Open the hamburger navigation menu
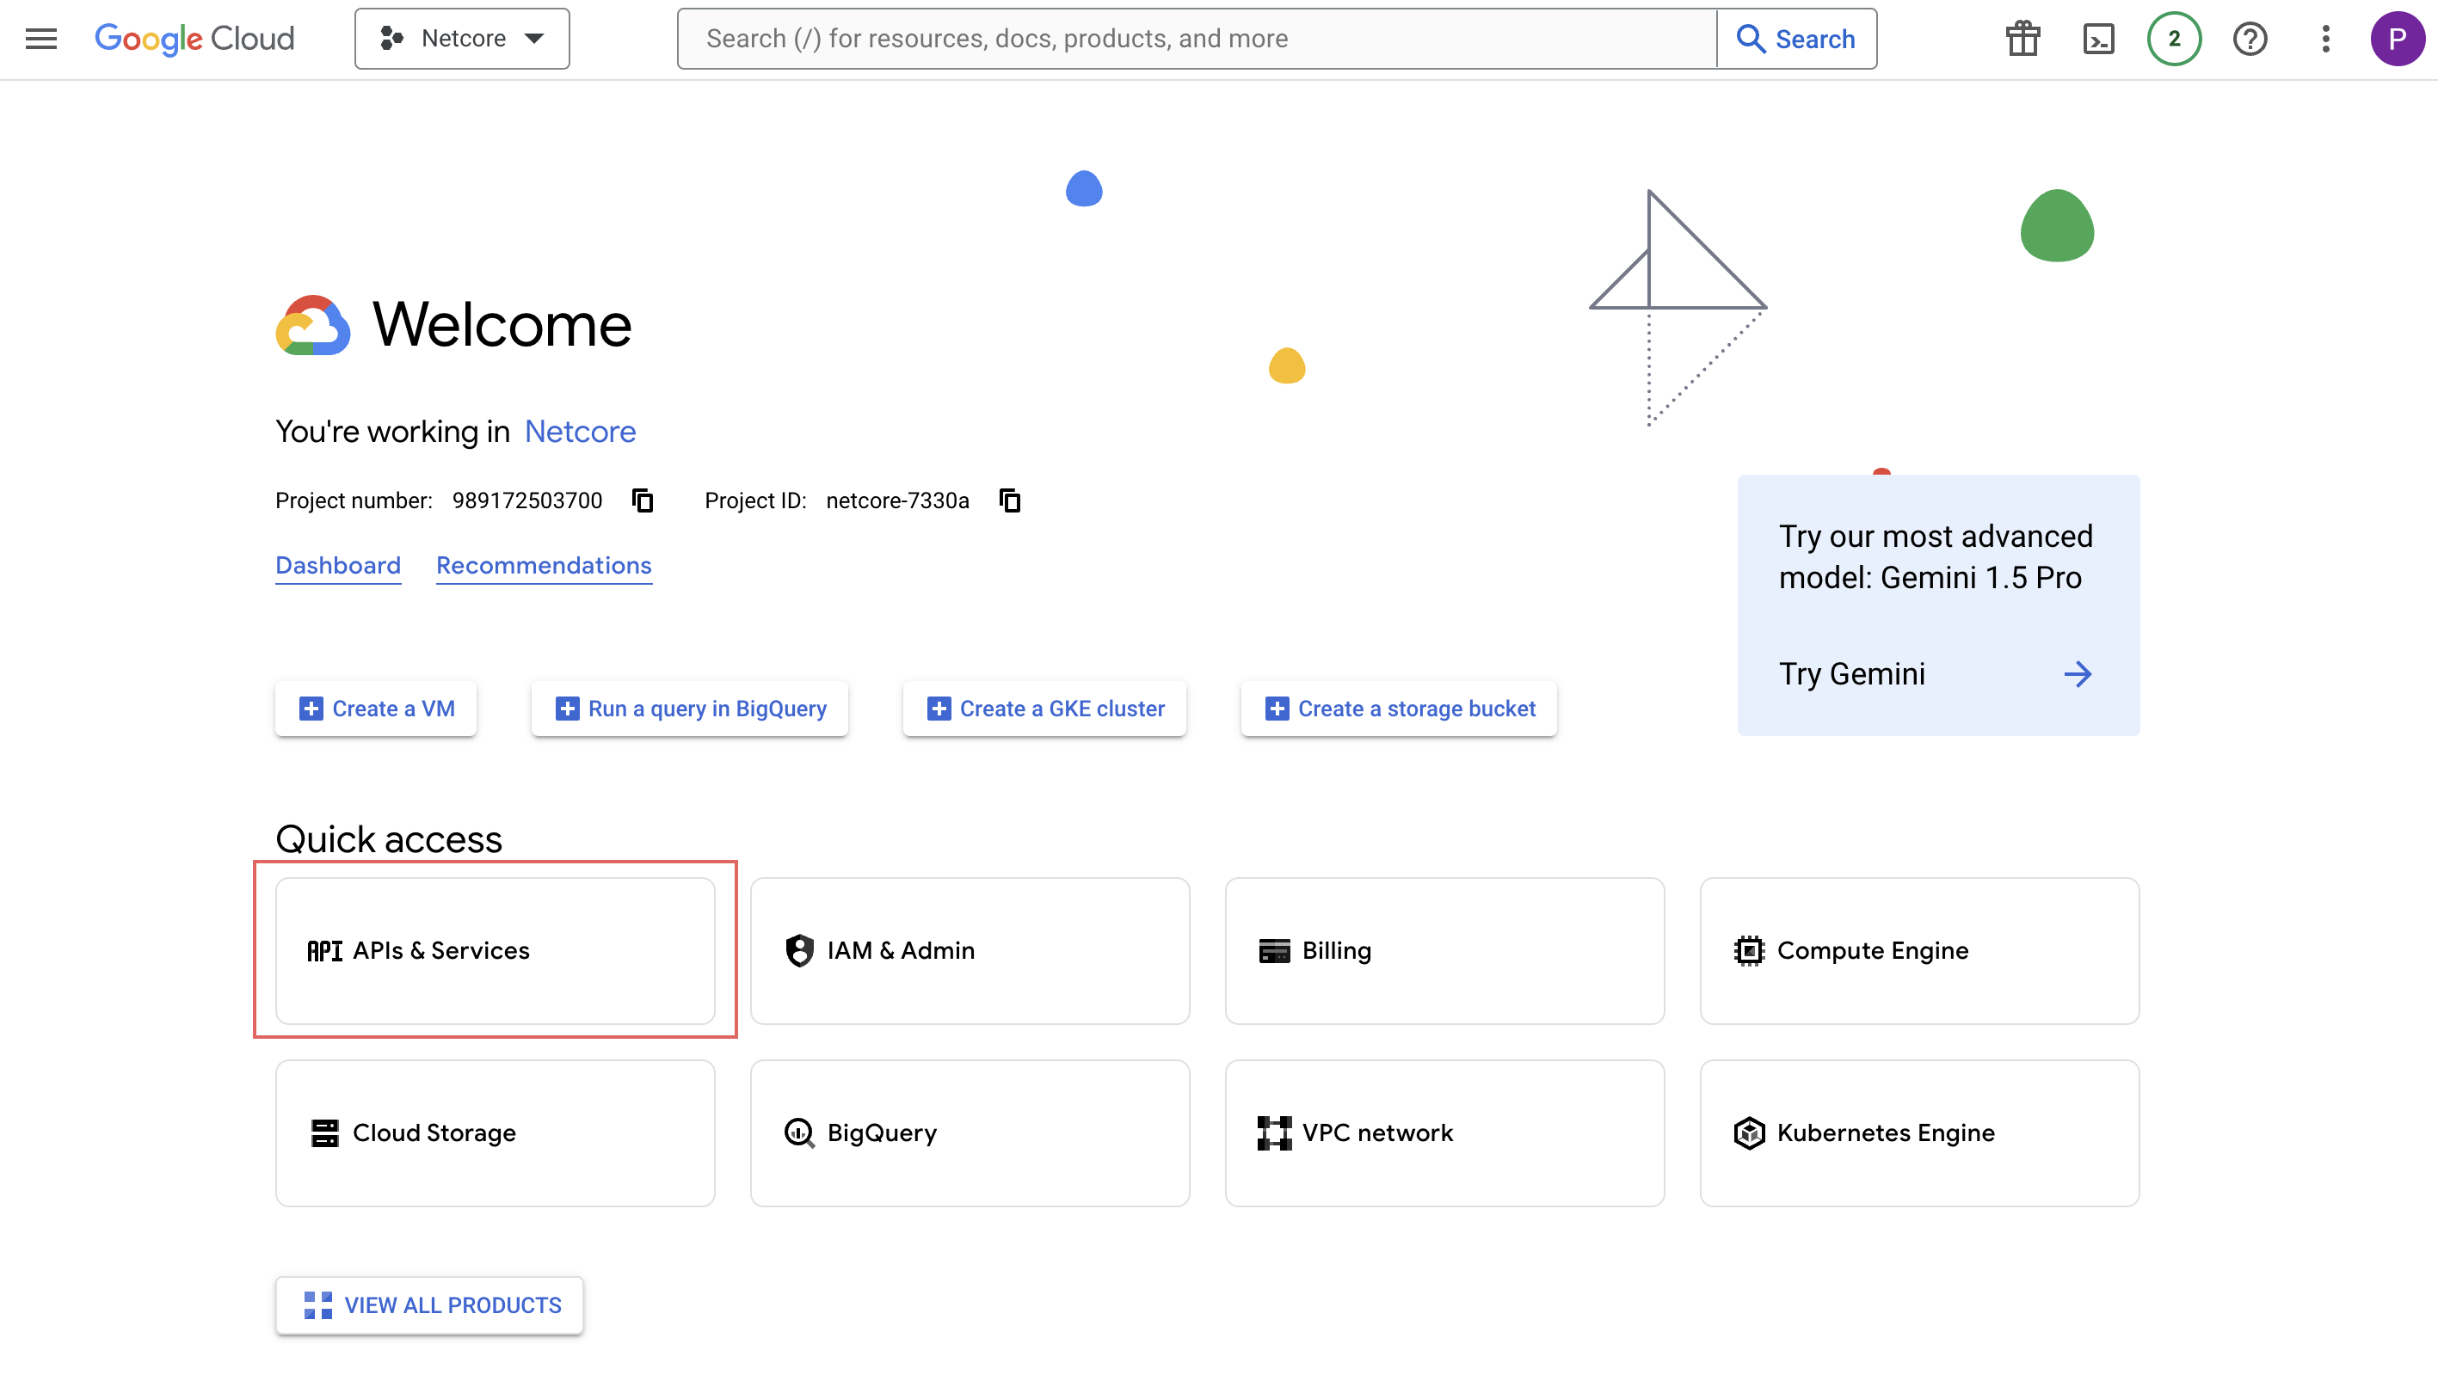This screenshot has height=1381, width=2438. point(40,39)
